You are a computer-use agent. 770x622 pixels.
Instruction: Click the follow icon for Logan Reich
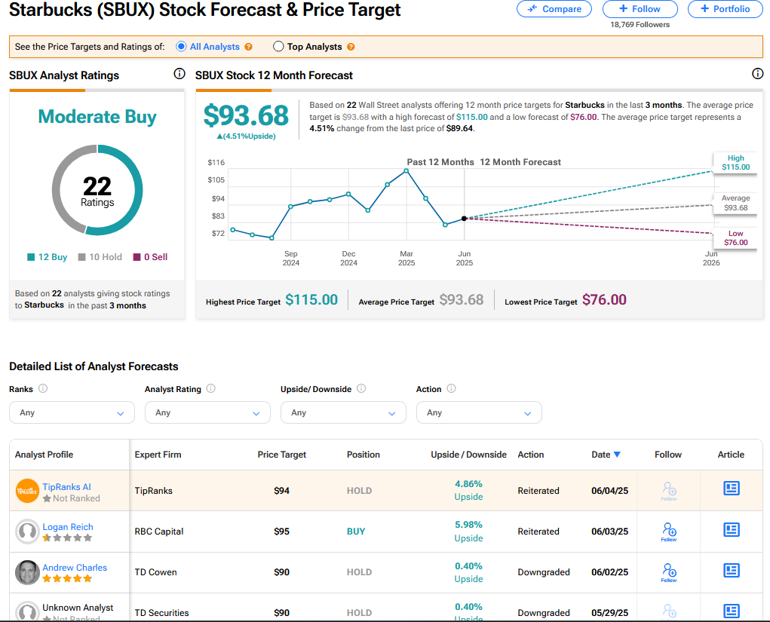[669, 532]
